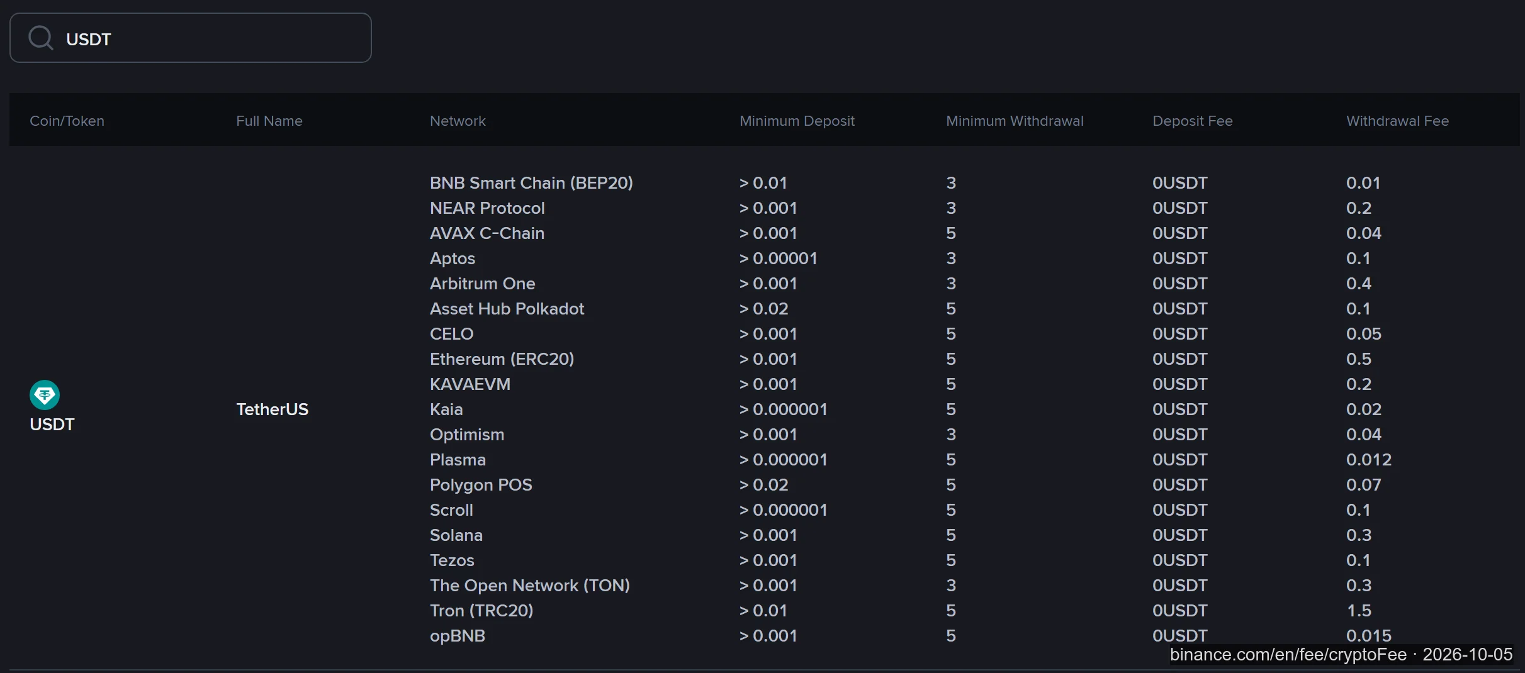The height and width of the screenshot is (673, 1525).
Task: Click Ethereum (ERC20) withdrawal fee 0.5
Action: coord(1359,359)
